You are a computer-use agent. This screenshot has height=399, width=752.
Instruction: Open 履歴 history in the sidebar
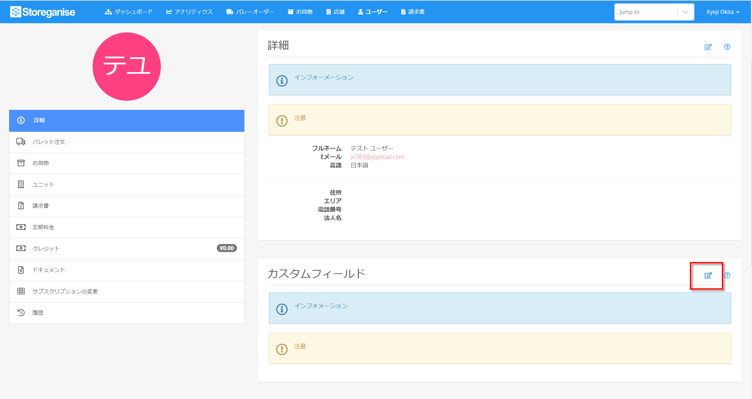click(x=127, y=313)
